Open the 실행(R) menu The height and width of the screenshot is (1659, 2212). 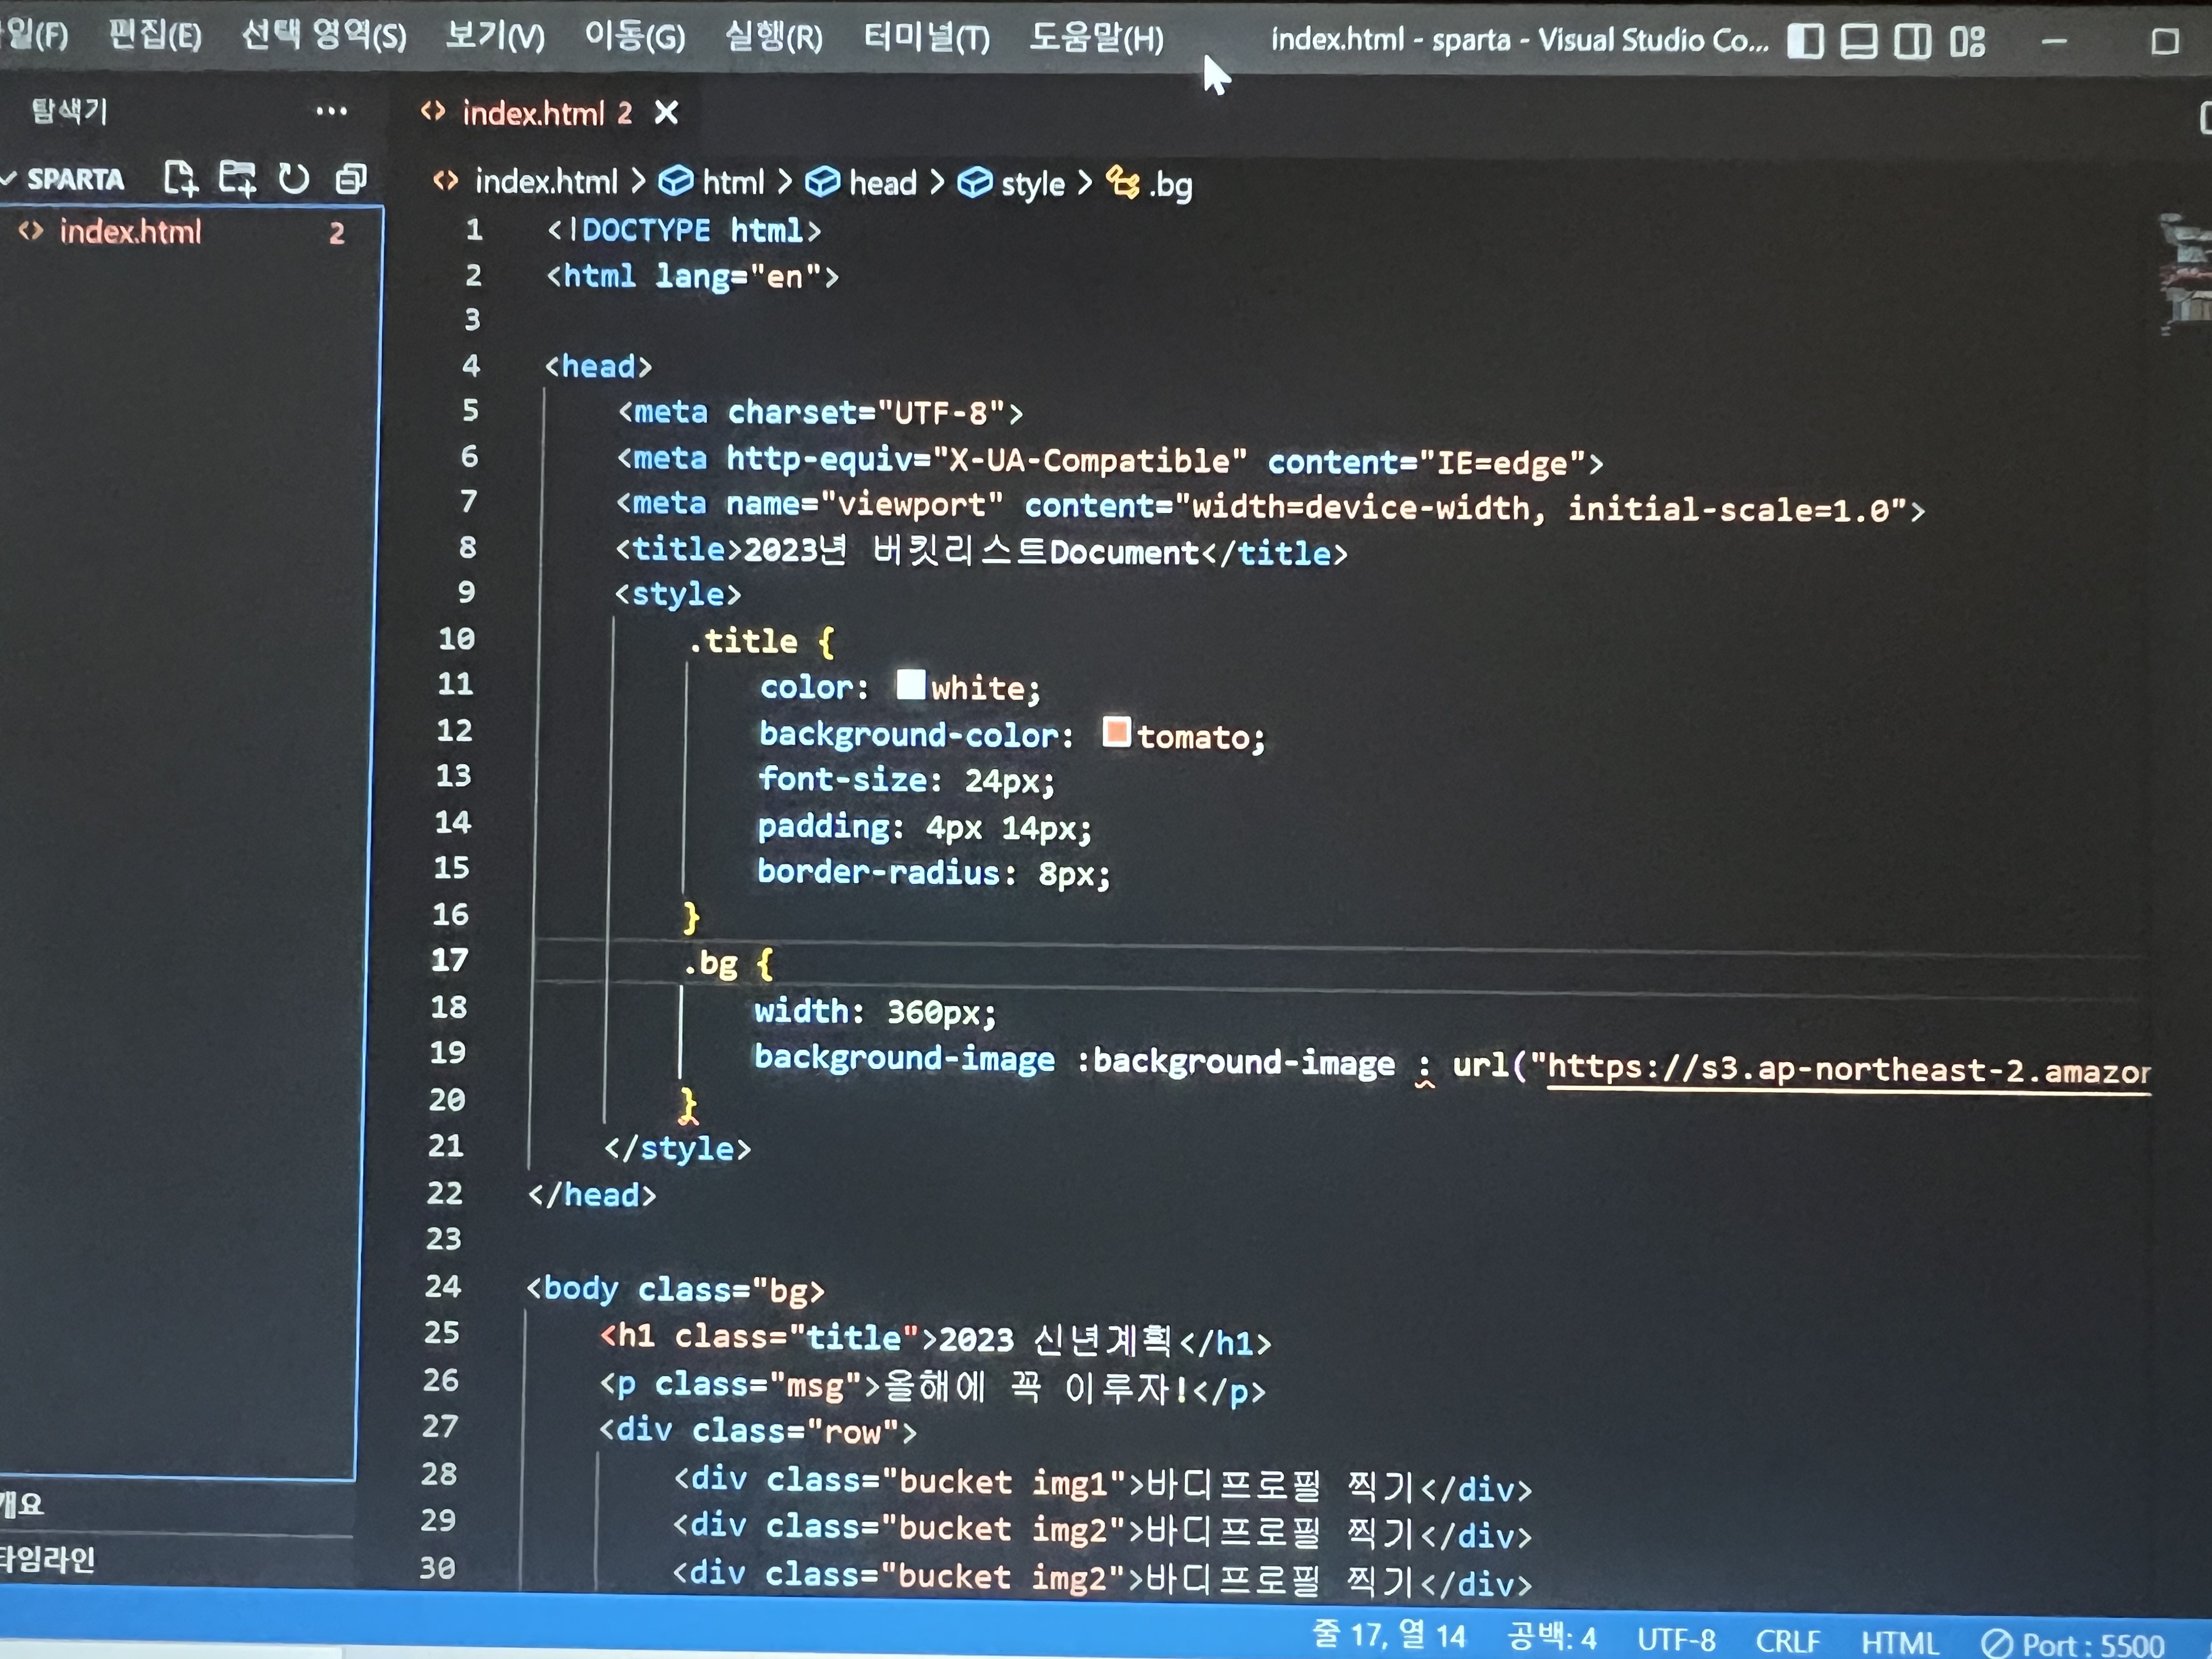[774, 37]
